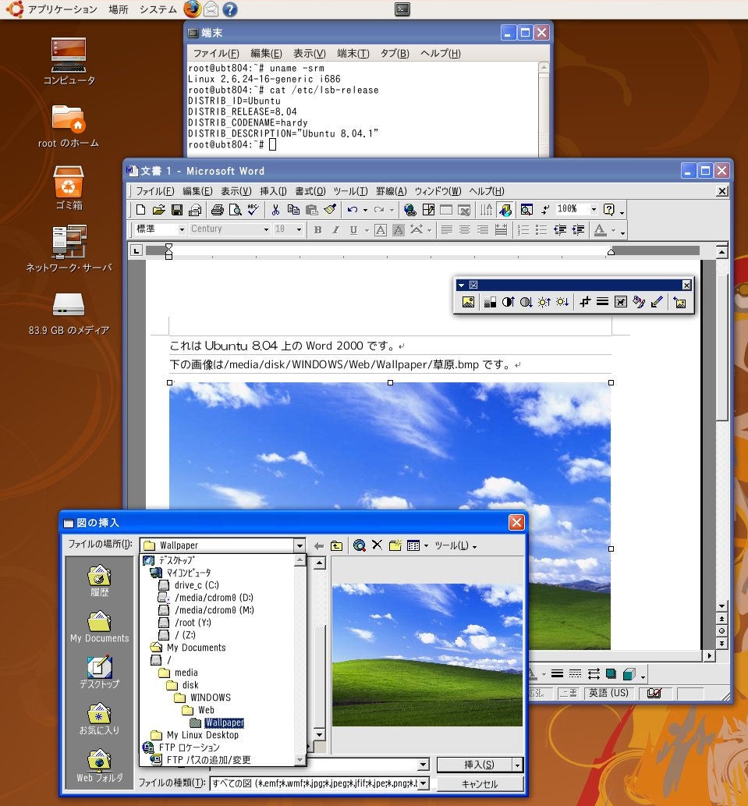Click Search the Web icon in insert dialog
This screenshot has height=806, width=748.
pos(359,545)
